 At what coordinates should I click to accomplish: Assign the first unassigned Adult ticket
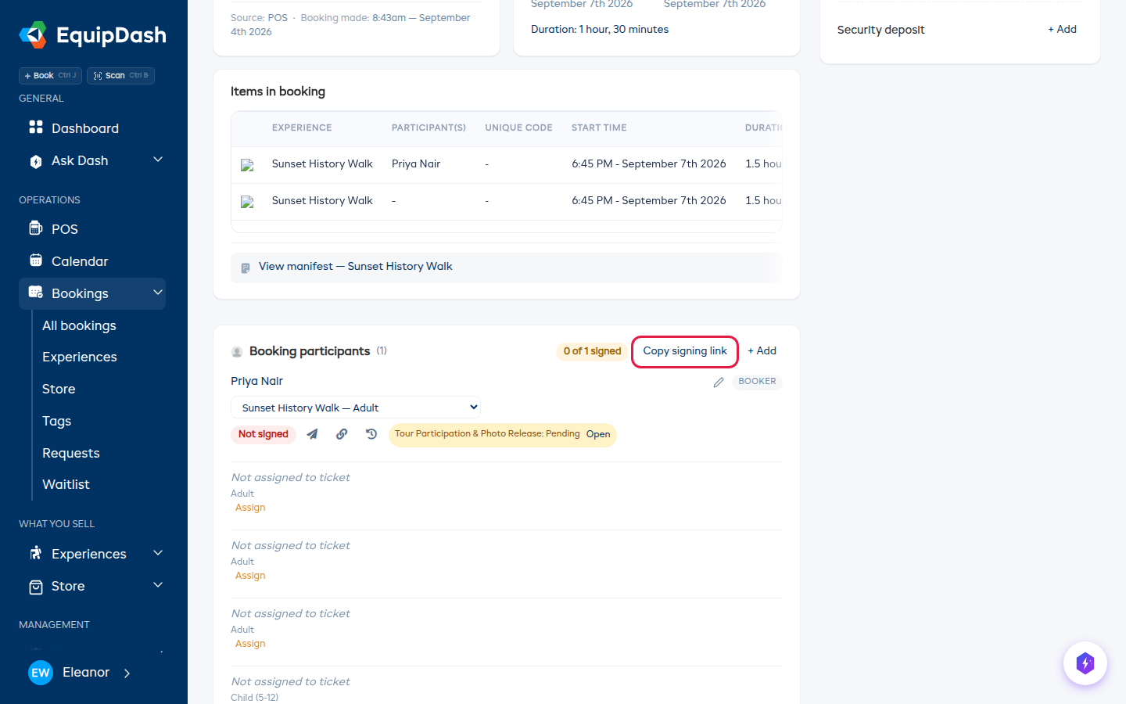pos(250,508)
